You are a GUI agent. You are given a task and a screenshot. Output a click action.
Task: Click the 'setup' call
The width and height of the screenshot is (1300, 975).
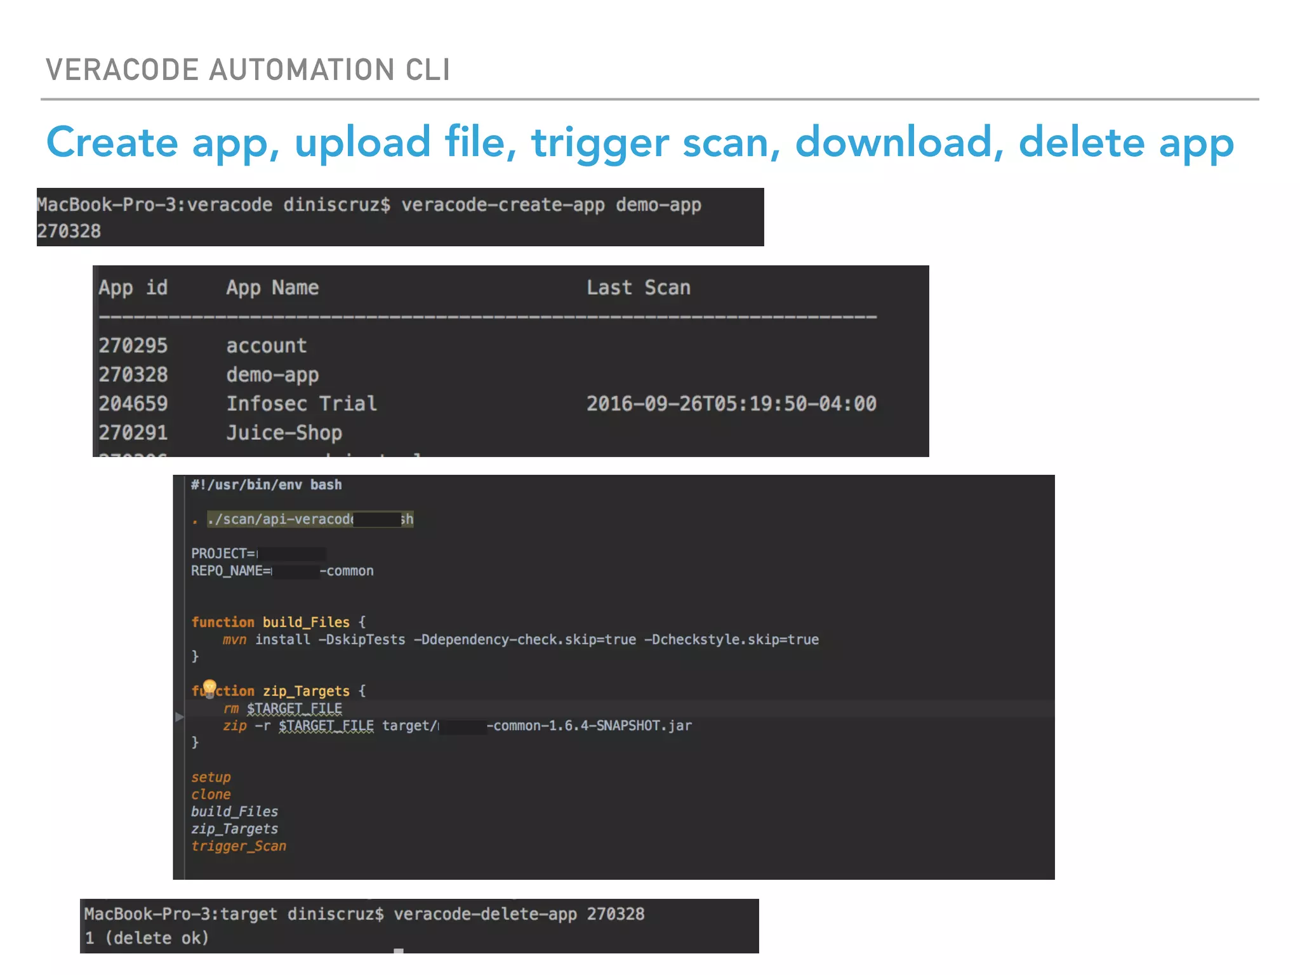[211, 778]
